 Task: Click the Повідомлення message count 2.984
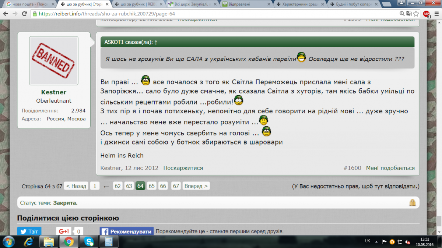pyautogui.click(x=78, y=111)
